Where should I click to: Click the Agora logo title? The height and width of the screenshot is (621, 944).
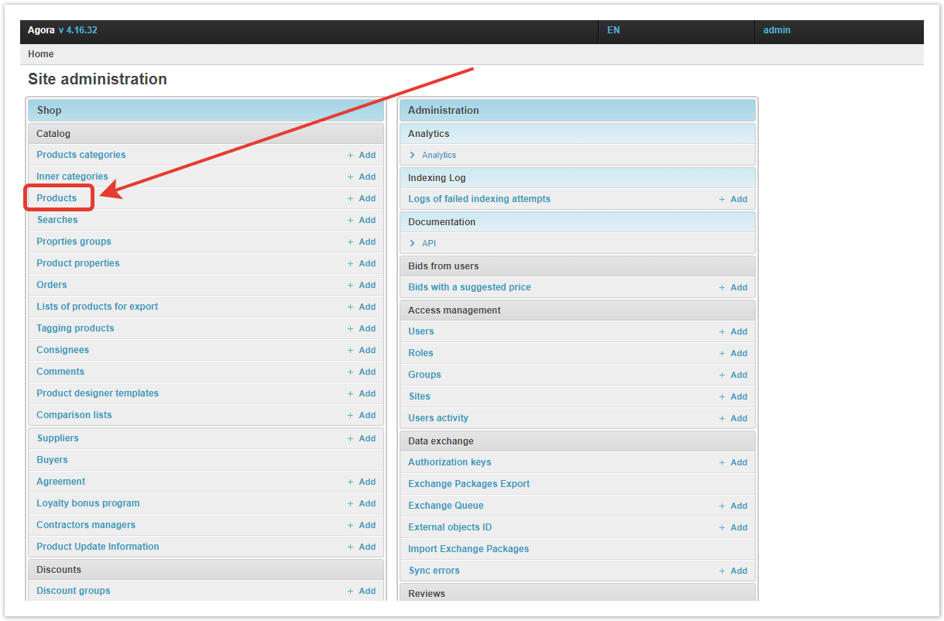41,30
